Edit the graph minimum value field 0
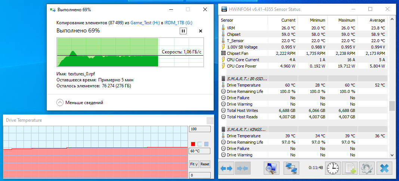Screen dimensions: 399x181 (x=200, y=175)
